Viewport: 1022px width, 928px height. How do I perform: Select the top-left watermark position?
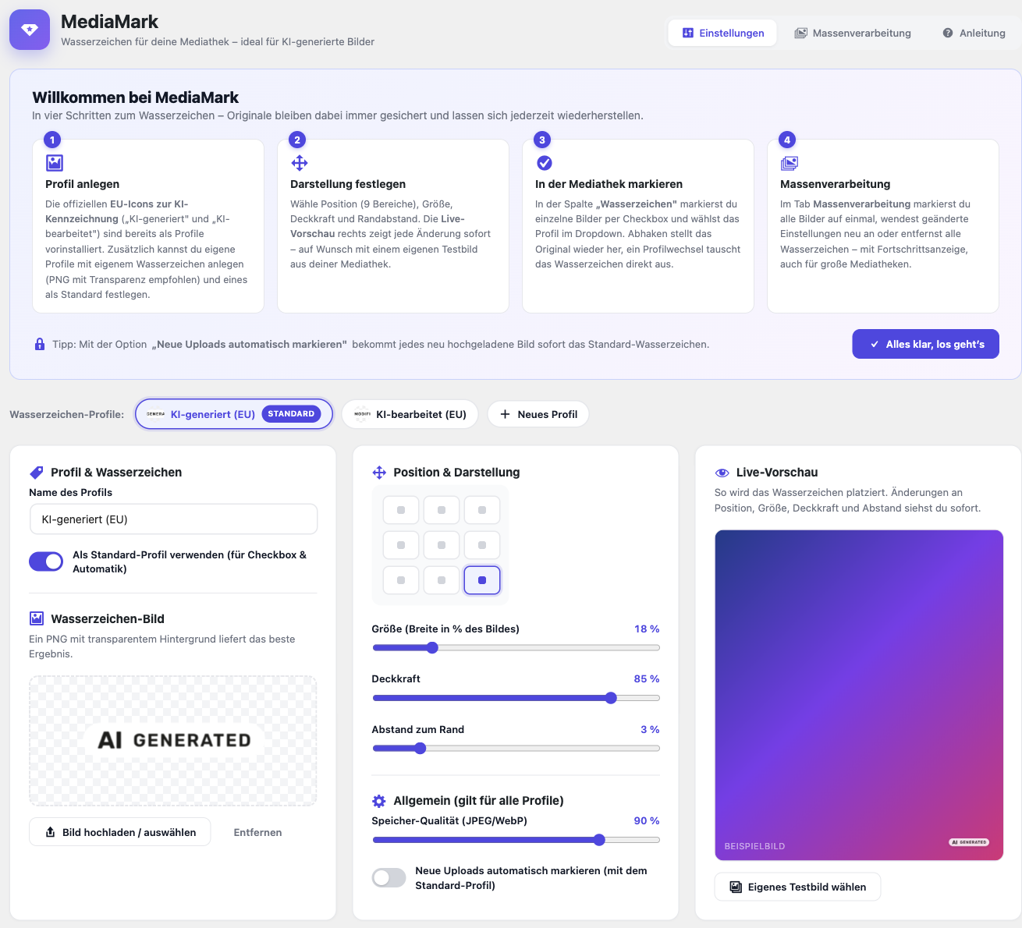pos(401,510)
